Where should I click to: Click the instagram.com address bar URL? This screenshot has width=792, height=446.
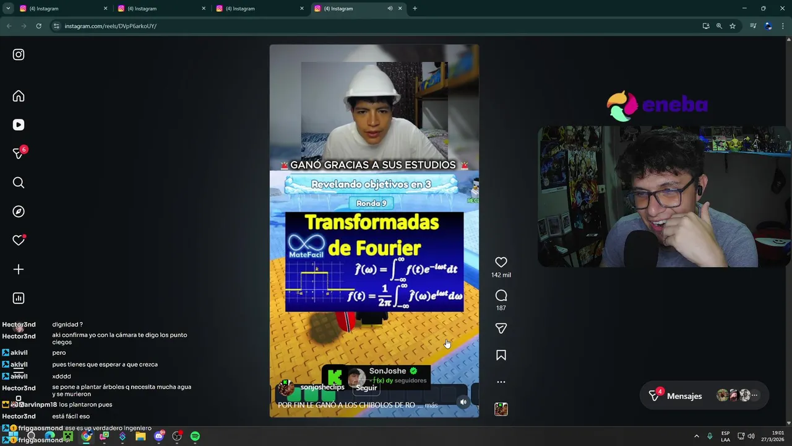click(111, 26)
